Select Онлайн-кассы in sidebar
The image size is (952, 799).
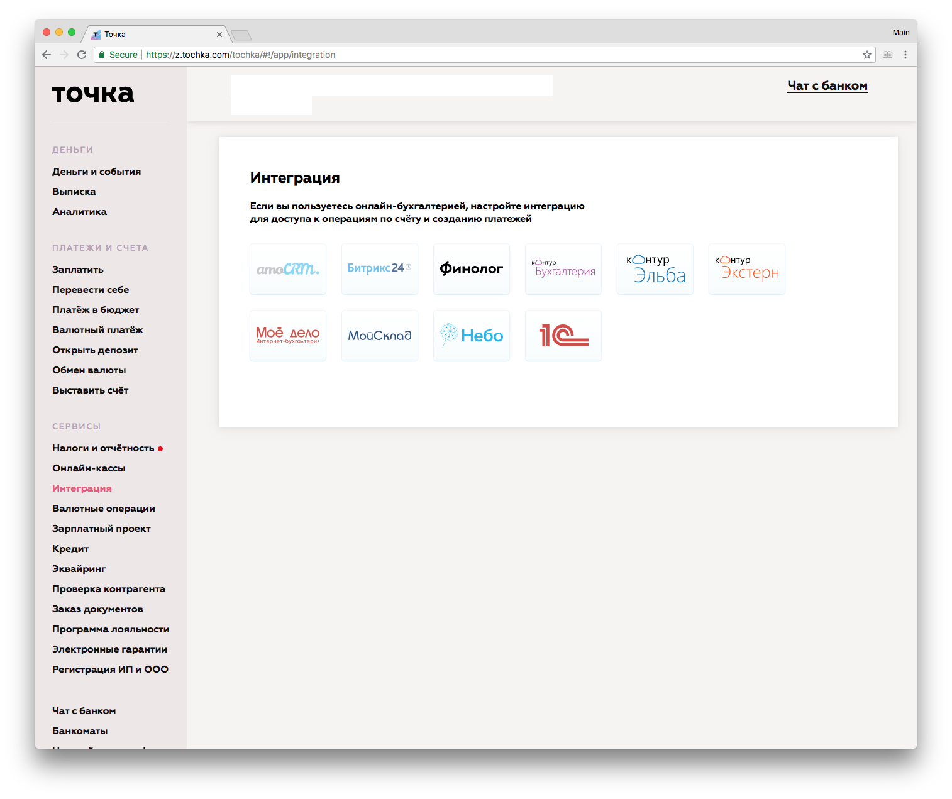click(89, 468)
